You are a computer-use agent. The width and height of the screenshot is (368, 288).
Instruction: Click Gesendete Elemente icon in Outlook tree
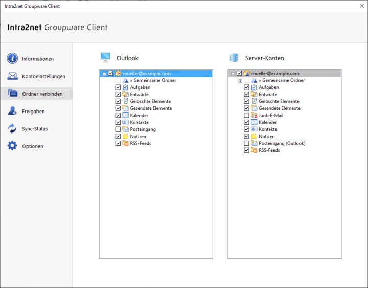point(126,108)
